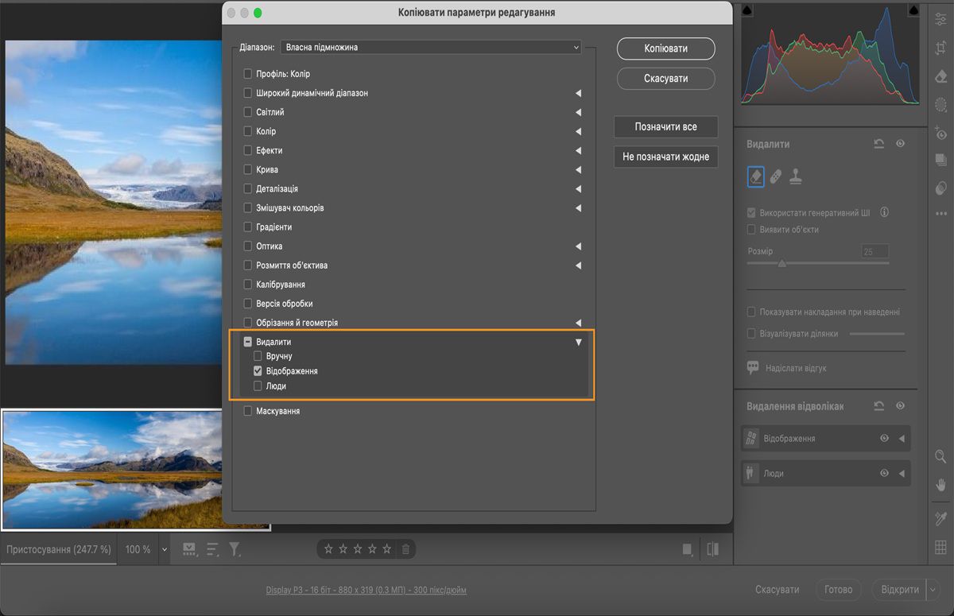
Task: Choose the Clone stamp mode
Action: [795, 176]
